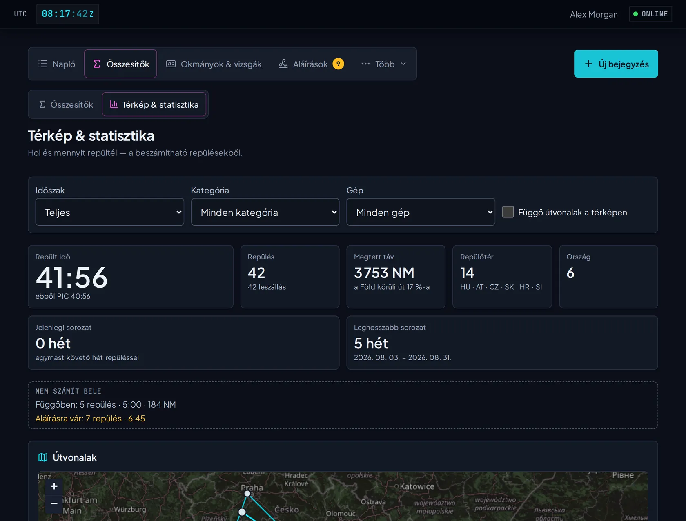
Task: Click the plus icon in Új bejegyzés
Action: coord(588,64)
